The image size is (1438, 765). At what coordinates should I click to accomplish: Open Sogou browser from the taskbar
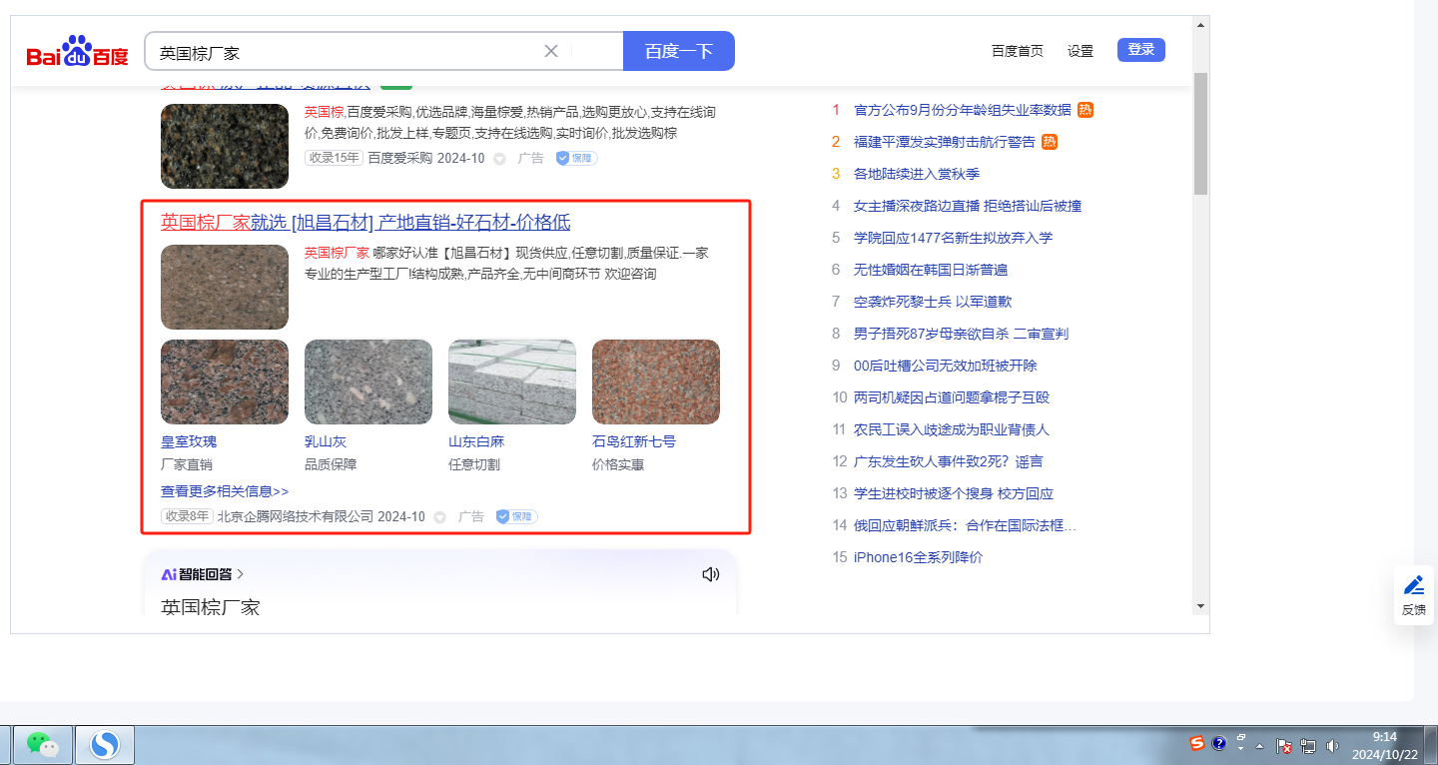pos(105,744)
